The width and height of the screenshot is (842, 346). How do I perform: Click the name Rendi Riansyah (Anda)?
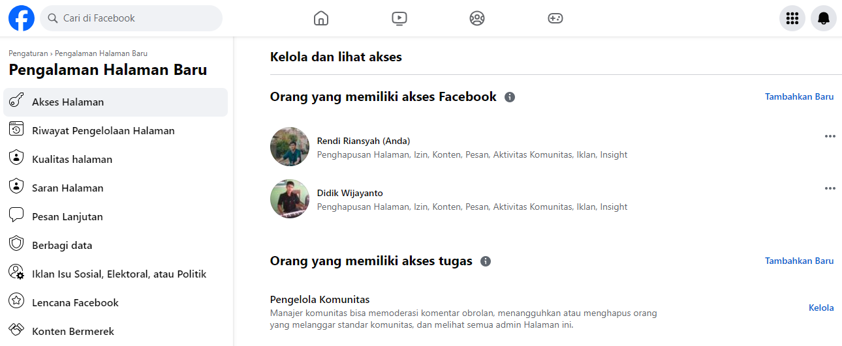point(364,141)
